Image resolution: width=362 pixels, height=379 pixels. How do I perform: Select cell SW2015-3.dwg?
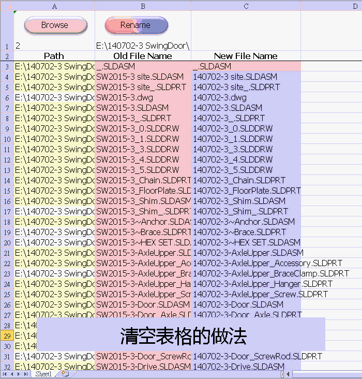(143, 97)
